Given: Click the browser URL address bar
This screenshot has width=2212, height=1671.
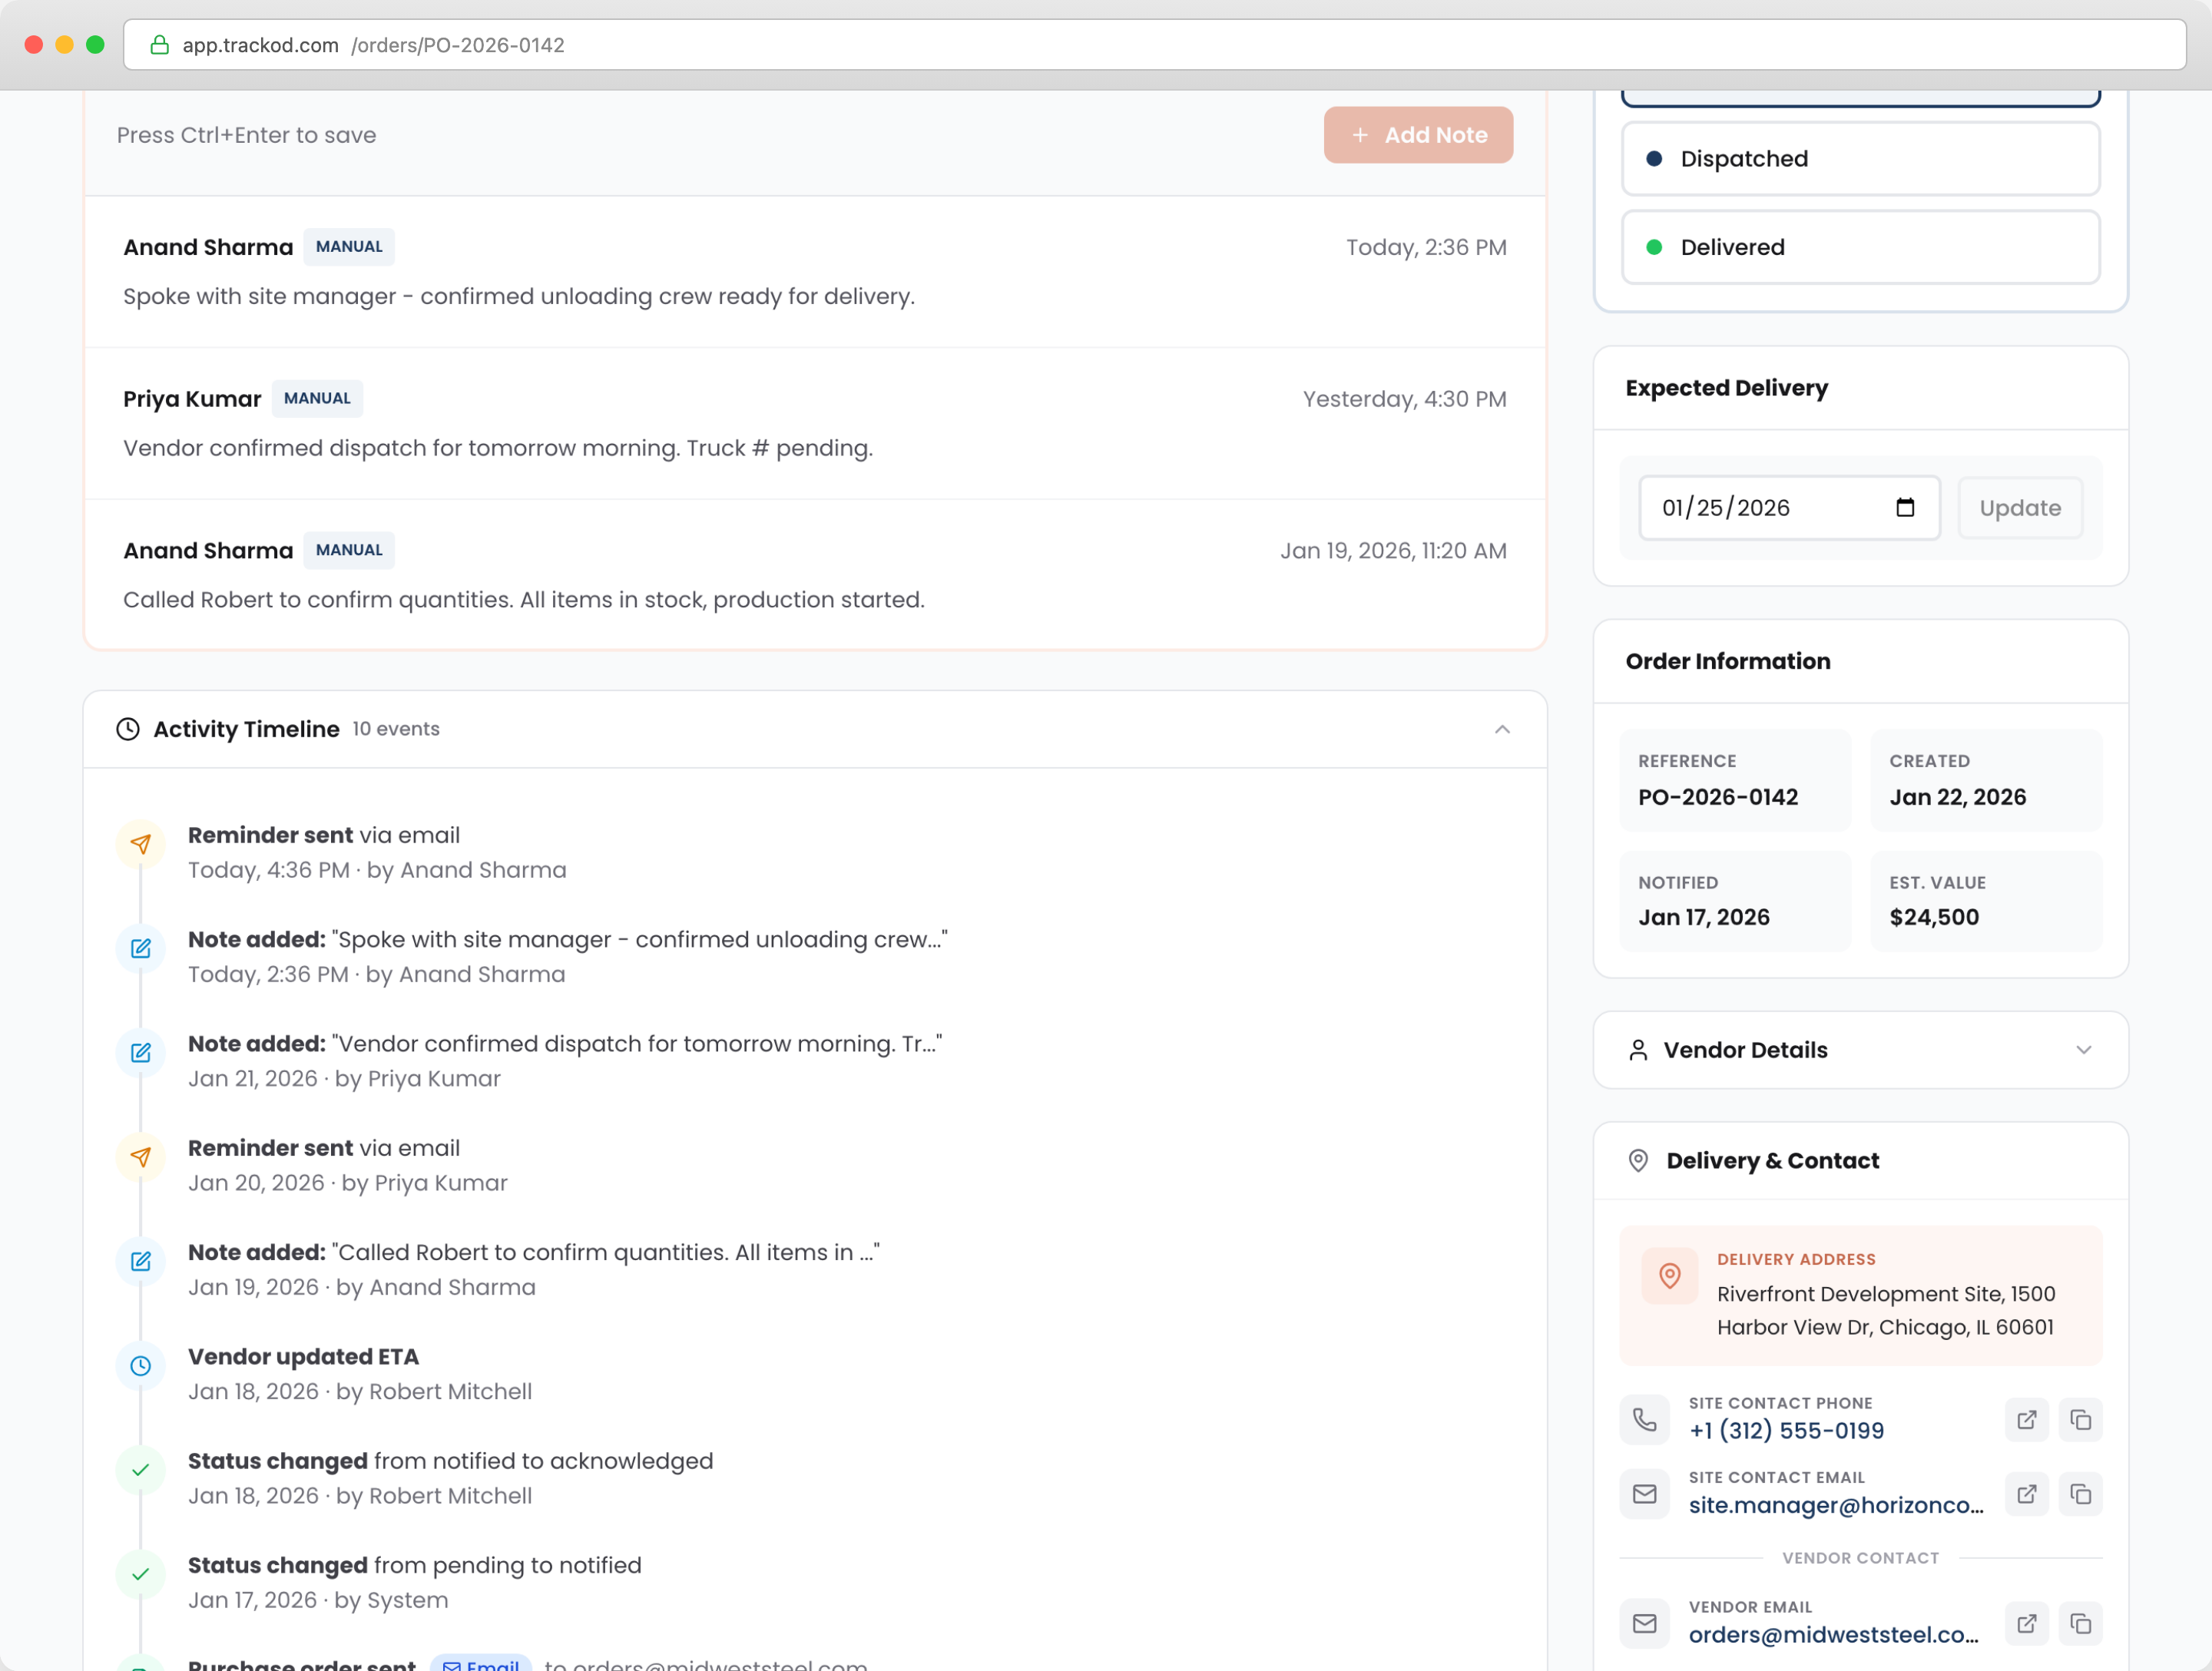Looking at the screenshot, I should tap(1150, 45).
